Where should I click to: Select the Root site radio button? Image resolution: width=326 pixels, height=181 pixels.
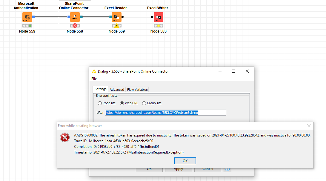pyautogui.click(x=100, y=103)
